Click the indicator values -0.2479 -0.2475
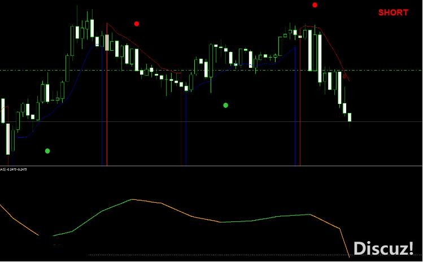Viewport: 423px width, 262px height. pyautogui.click(x=16, y=169)
